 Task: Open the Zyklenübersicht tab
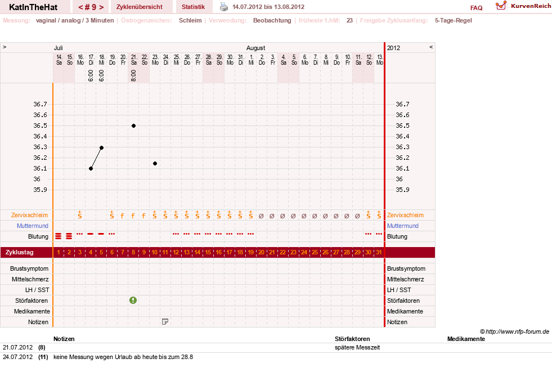(x=140, y=7)
